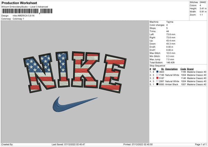Image resolution: width=208 pixels, height=147 pixels.
Task: Click the Up value '43.4 mm'
Action: click(171, 41)
